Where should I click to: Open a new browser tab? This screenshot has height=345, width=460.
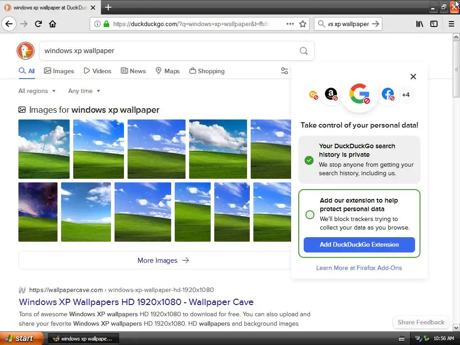tap(108, 7)
